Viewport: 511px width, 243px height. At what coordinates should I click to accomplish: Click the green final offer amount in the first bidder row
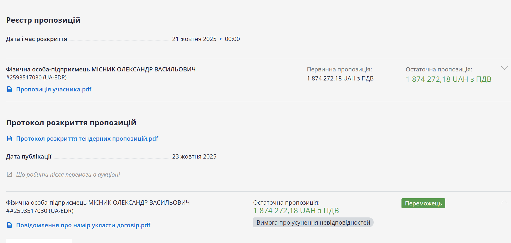448,79
